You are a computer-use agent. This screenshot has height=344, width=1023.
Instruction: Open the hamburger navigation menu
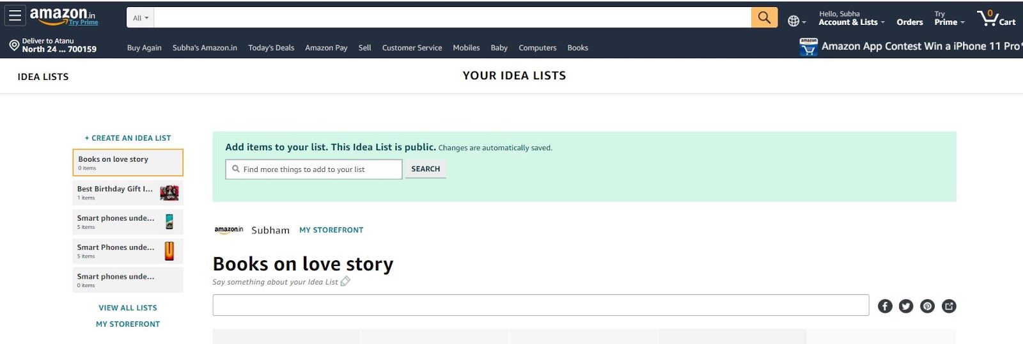tap(15, 16)
